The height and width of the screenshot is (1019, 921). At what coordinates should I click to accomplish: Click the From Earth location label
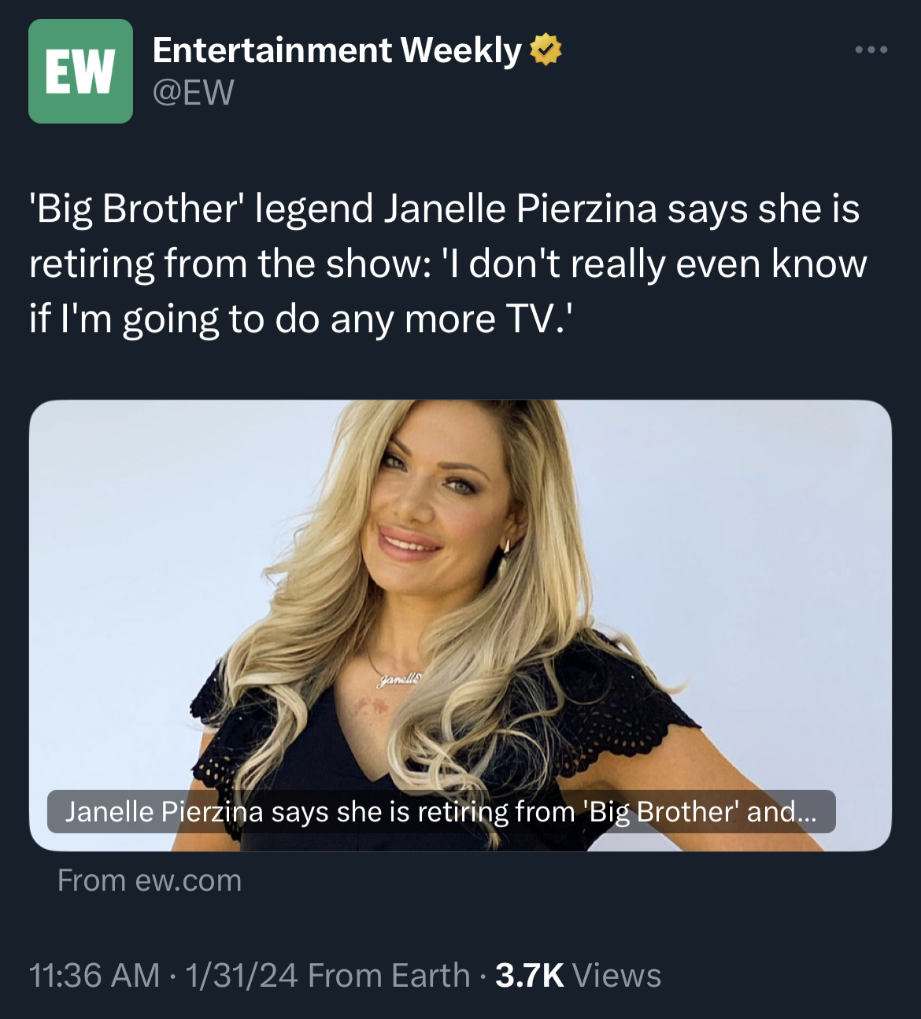[389, 976]
